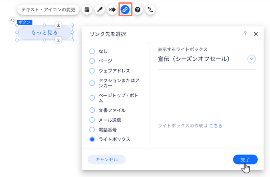The height and width of the screenshot is (177, 270).
Task: Click the リンク先を選択 dialog title
Action: pyautogui.click(x=108, y=34)
